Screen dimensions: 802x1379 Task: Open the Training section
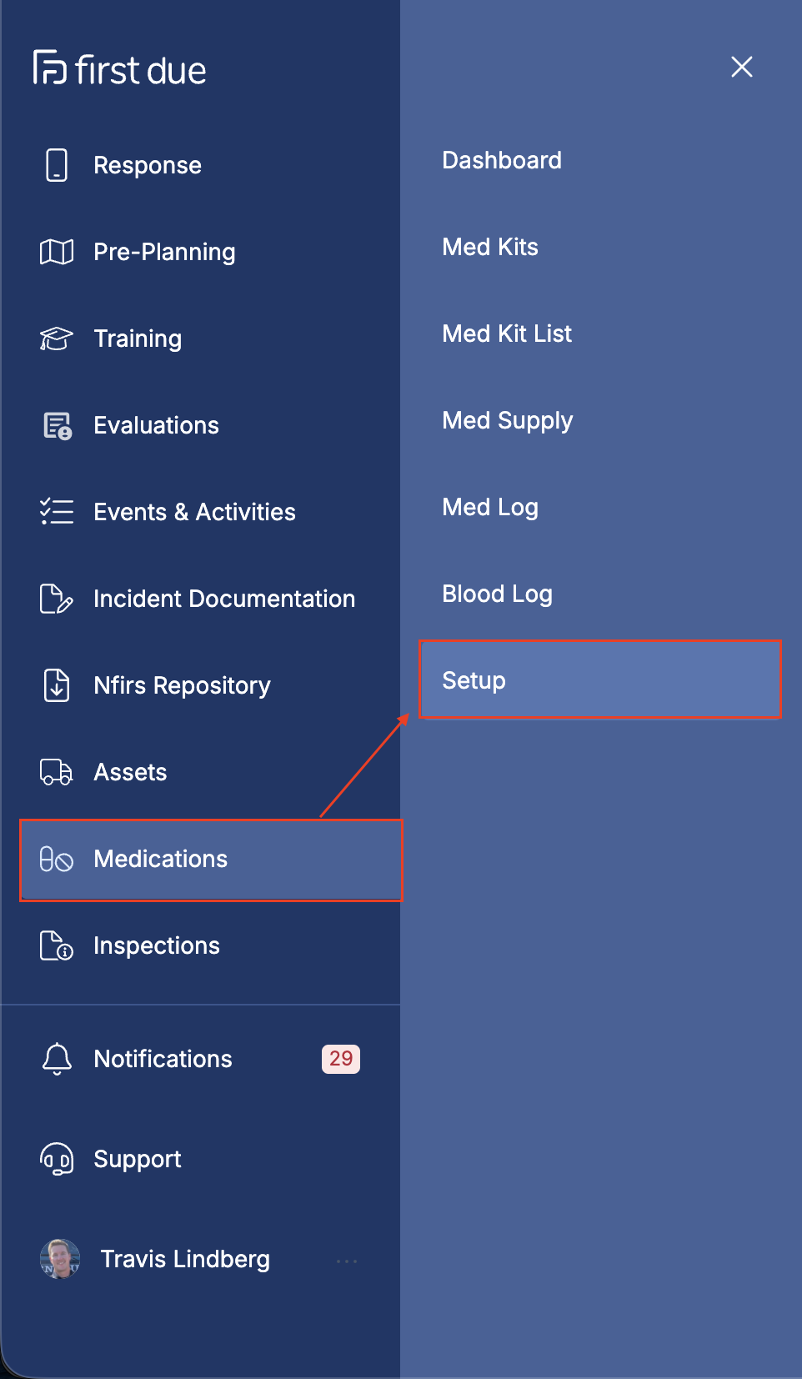pos(138,338)
